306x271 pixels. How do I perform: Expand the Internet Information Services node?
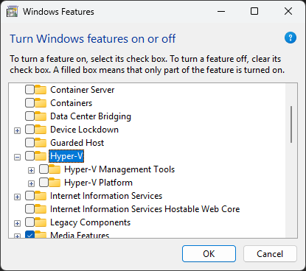click(x=17, y=197)
